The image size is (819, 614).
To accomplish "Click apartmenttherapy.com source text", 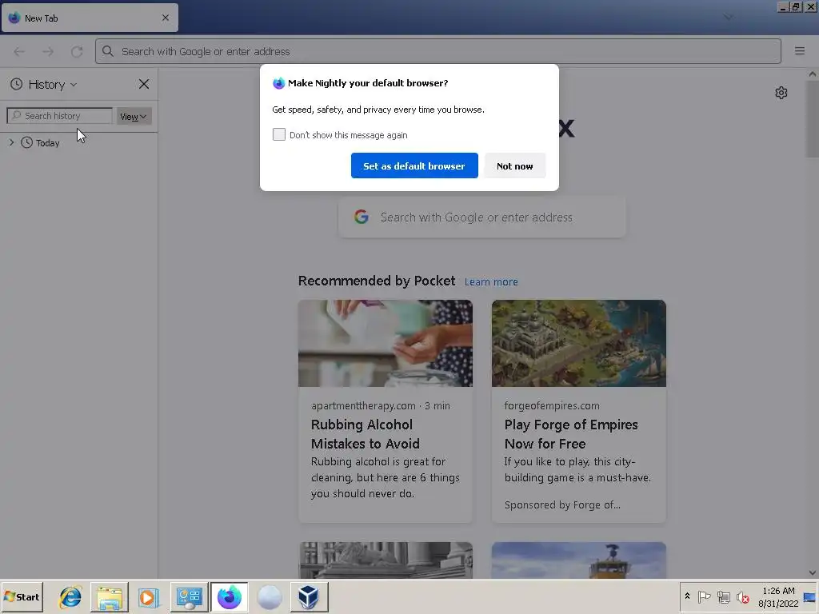I will [x=364, y=405].
